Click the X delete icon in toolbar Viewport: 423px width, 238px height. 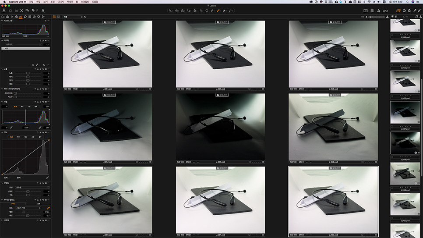[21, 11]
